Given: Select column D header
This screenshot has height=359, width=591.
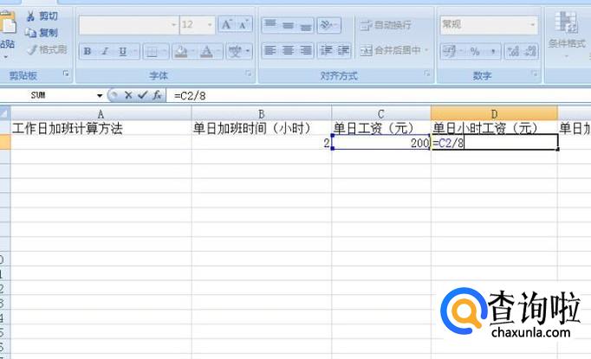Looking at the screenshot, I should (x=494, y=113).
